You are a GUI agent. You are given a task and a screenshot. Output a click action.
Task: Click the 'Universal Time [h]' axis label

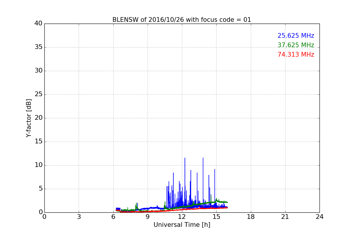click(182, 225)
